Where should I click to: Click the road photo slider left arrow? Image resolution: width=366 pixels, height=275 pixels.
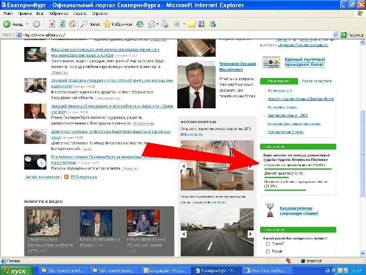184,234
